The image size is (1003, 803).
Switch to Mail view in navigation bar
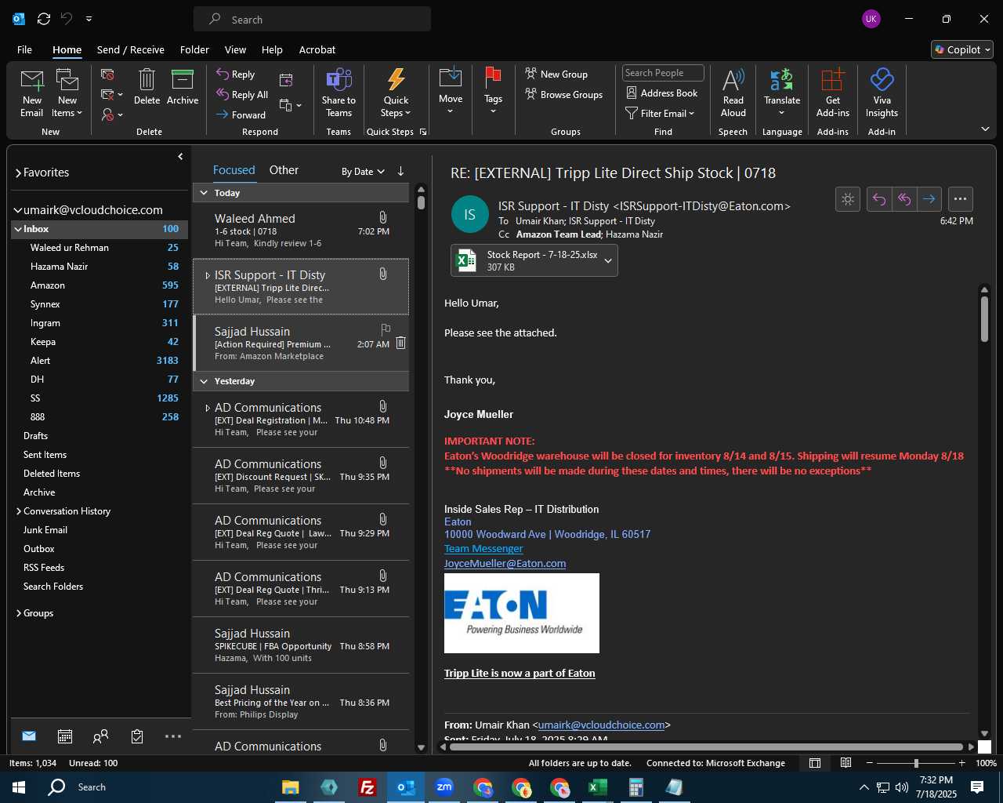pyautogui.click(x=29, y=736)
